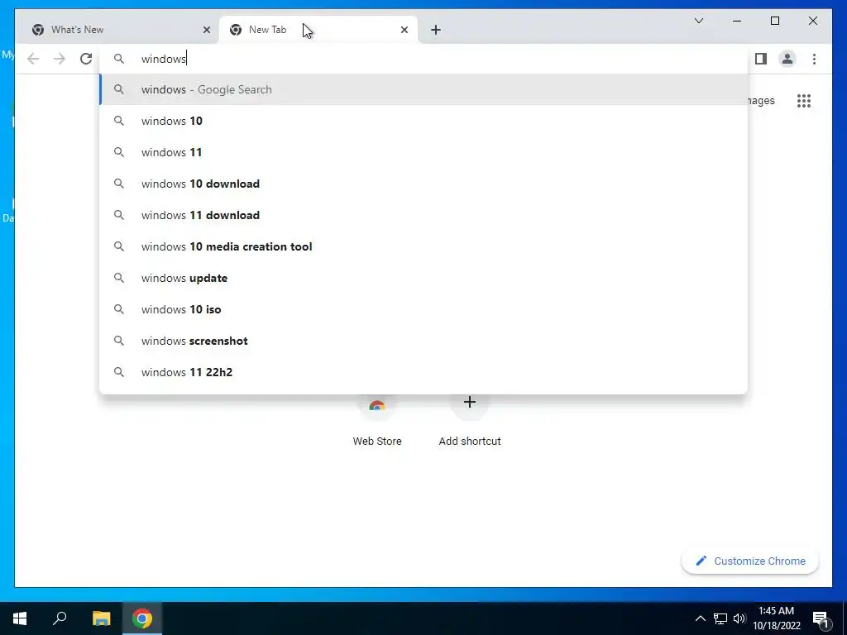
Task: Toggle the Chrome side panel icon
Action: (x=761, y=59)
